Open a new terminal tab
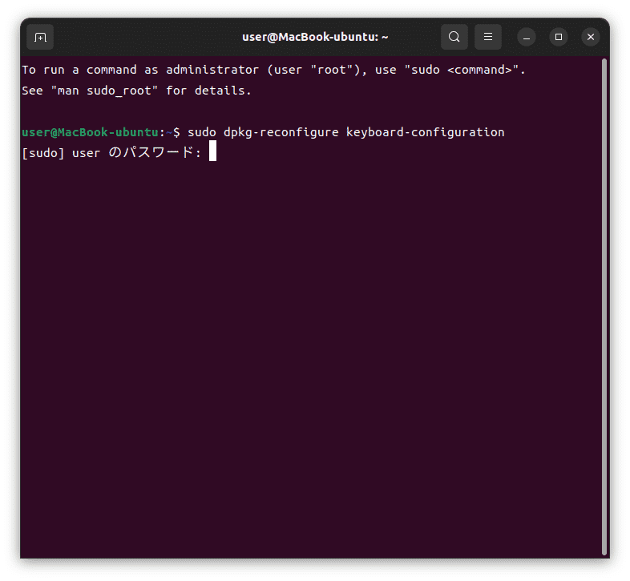The width and height of the screenshot is (630, 581). click(40, 37)
